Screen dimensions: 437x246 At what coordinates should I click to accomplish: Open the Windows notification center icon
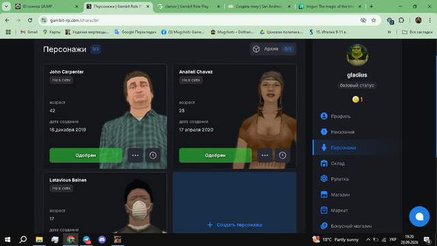[x=427, y=240]
